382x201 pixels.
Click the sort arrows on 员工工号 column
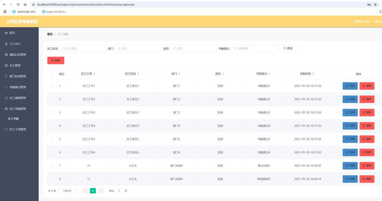click(x=94, y=74)
